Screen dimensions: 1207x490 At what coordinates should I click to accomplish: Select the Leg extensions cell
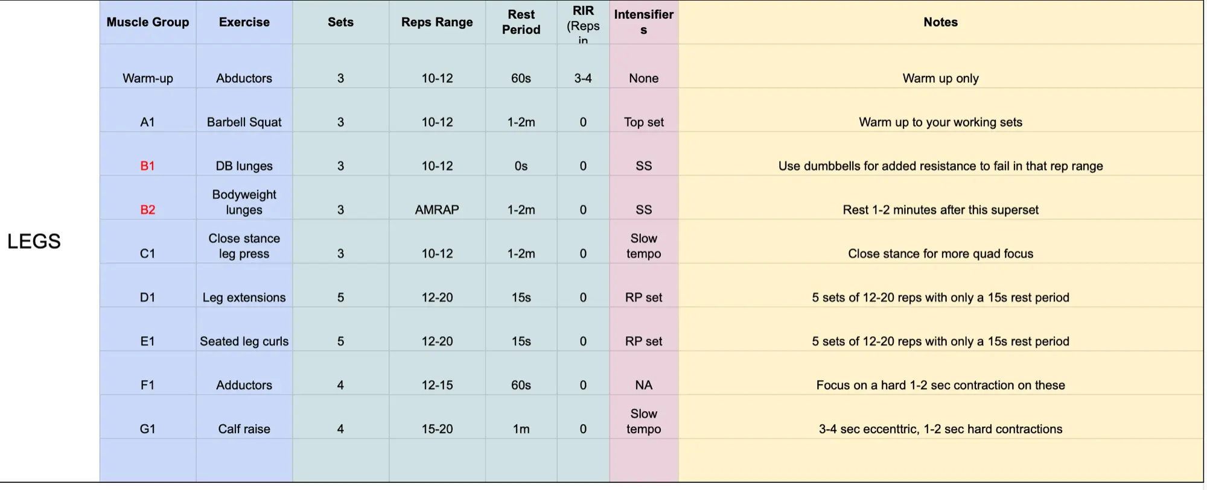(244, 297)
